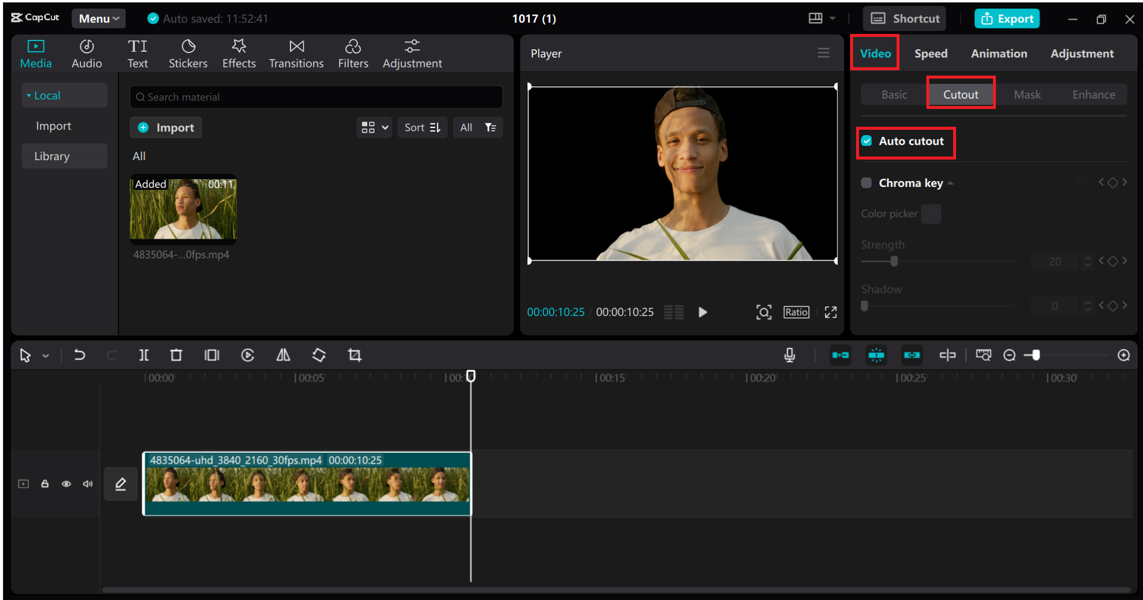The width and height of the screenshot is (1143, 600).
Task: Select the Mask sub-tab
Action: click(x=1027, y=95)
